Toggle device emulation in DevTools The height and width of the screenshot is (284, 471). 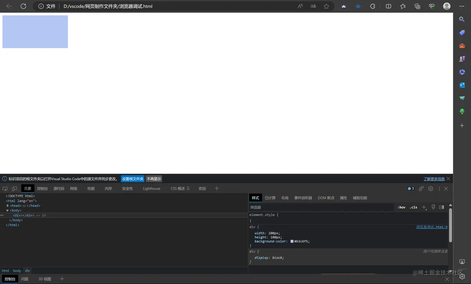pos(14,189)
